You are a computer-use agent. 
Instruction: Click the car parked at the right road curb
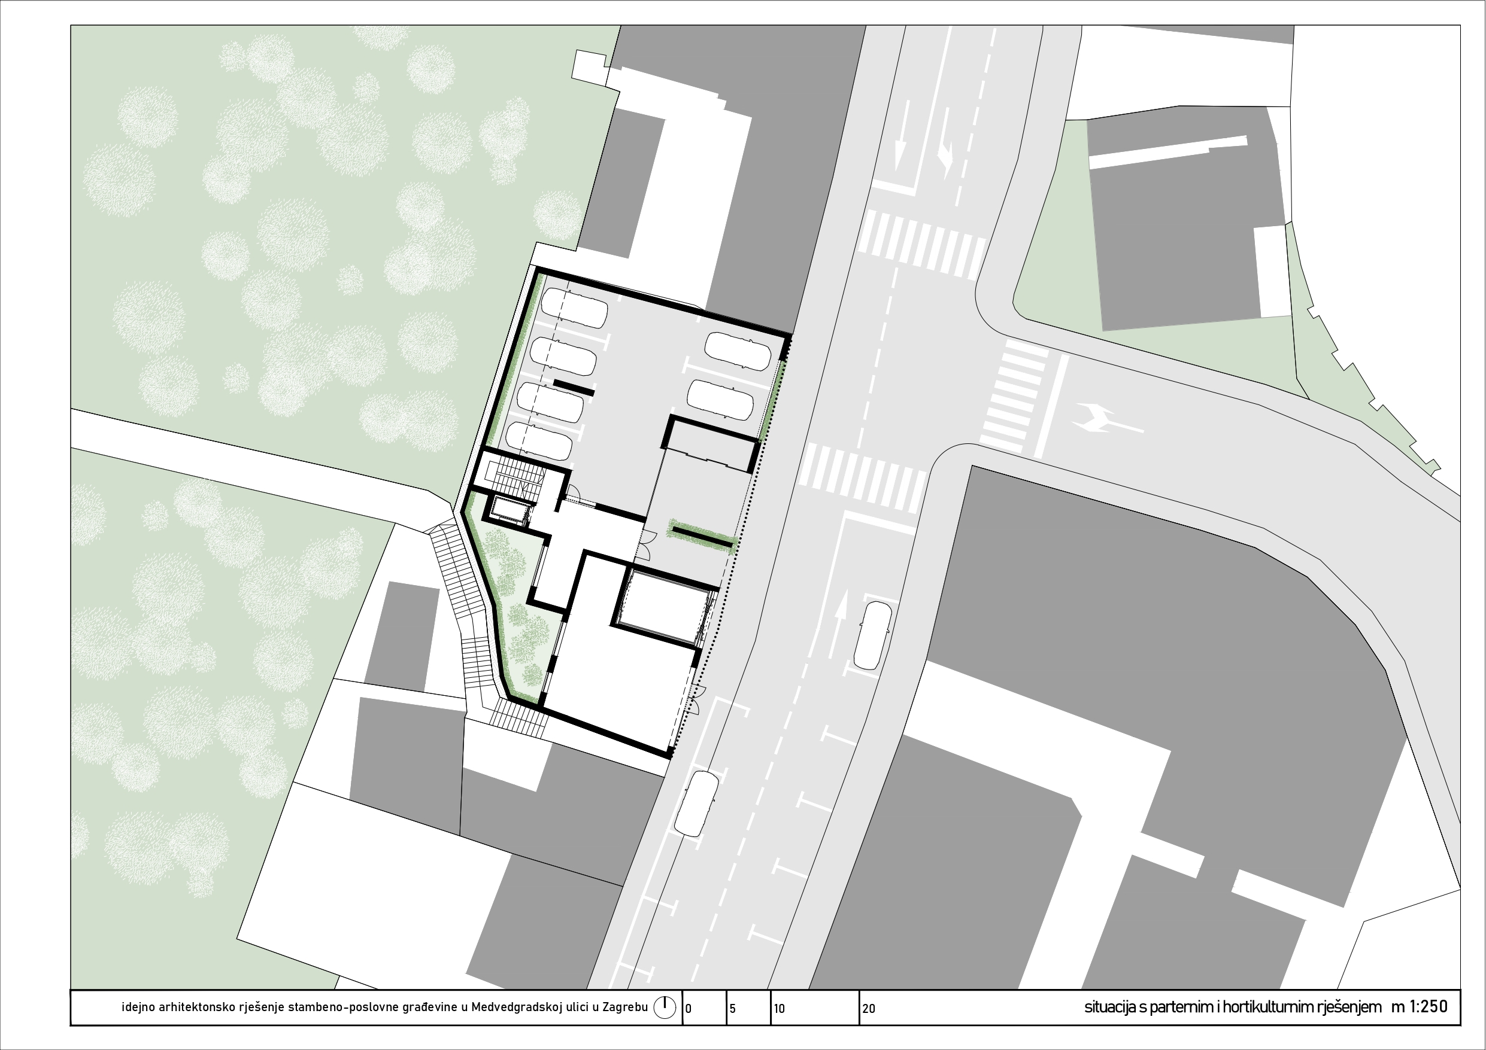873,635
